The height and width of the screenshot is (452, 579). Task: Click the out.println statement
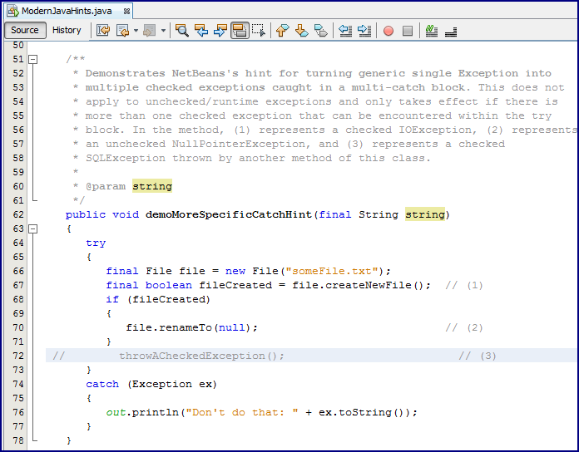click(261, 412)
